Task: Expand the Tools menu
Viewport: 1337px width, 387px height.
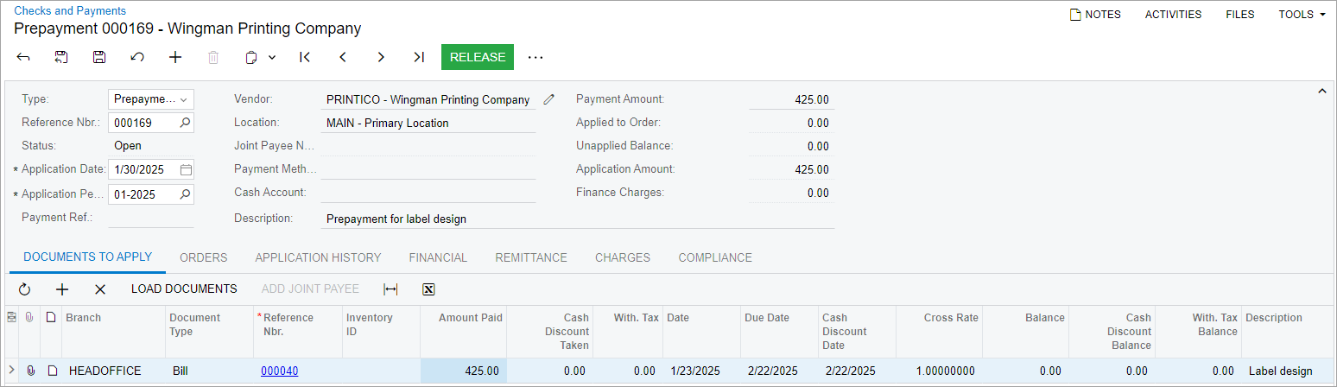Action: click(1302, 14)
